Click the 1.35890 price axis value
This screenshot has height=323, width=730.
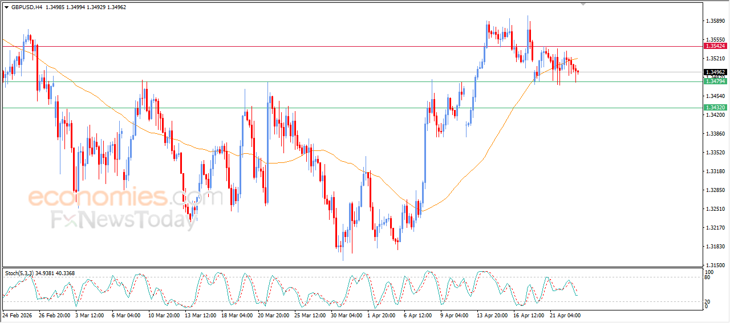[715, 21]
